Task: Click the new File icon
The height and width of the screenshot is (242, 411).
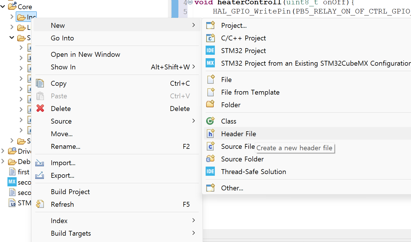Action: point(211,79)
